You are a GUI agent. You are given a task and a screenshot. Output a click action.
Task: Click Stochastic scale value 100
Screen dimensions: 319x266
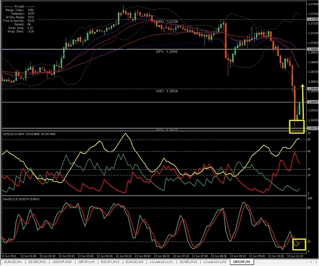[x=310, y=198]
